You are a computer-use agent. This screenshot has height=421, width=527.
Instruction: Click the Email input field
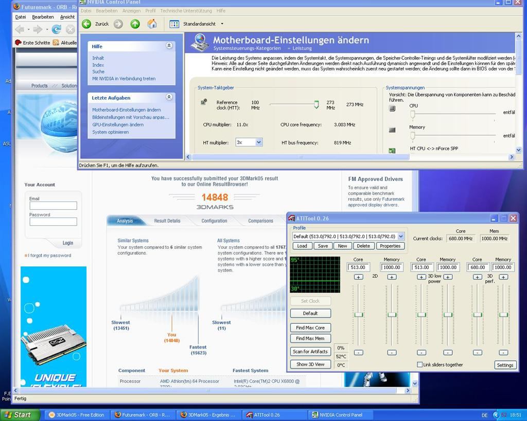53,206
